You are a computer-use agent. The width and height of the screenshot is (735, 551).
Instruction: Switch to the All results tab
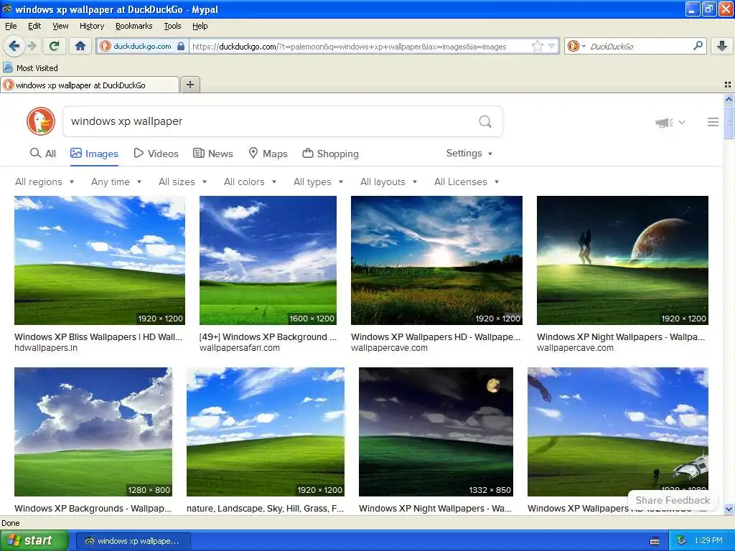pyautogui.click(x=42, y=154)
